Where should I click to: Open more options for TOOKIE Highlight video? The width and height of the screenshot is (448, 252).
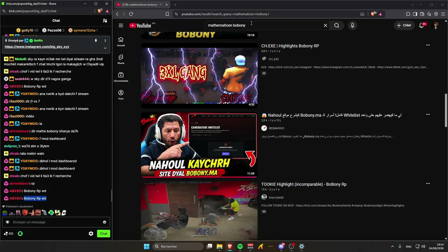pyautogui.click(x=428, y=183)
